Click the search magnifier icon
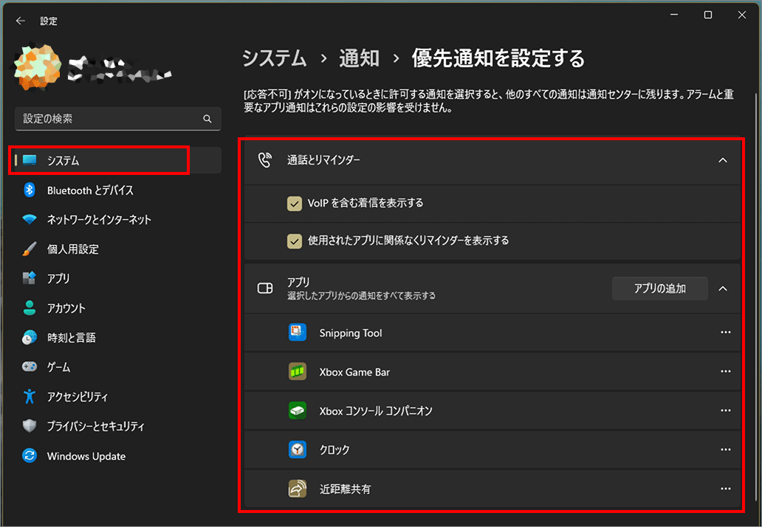This screenshot has width=762, height=527. pos(207,119)
